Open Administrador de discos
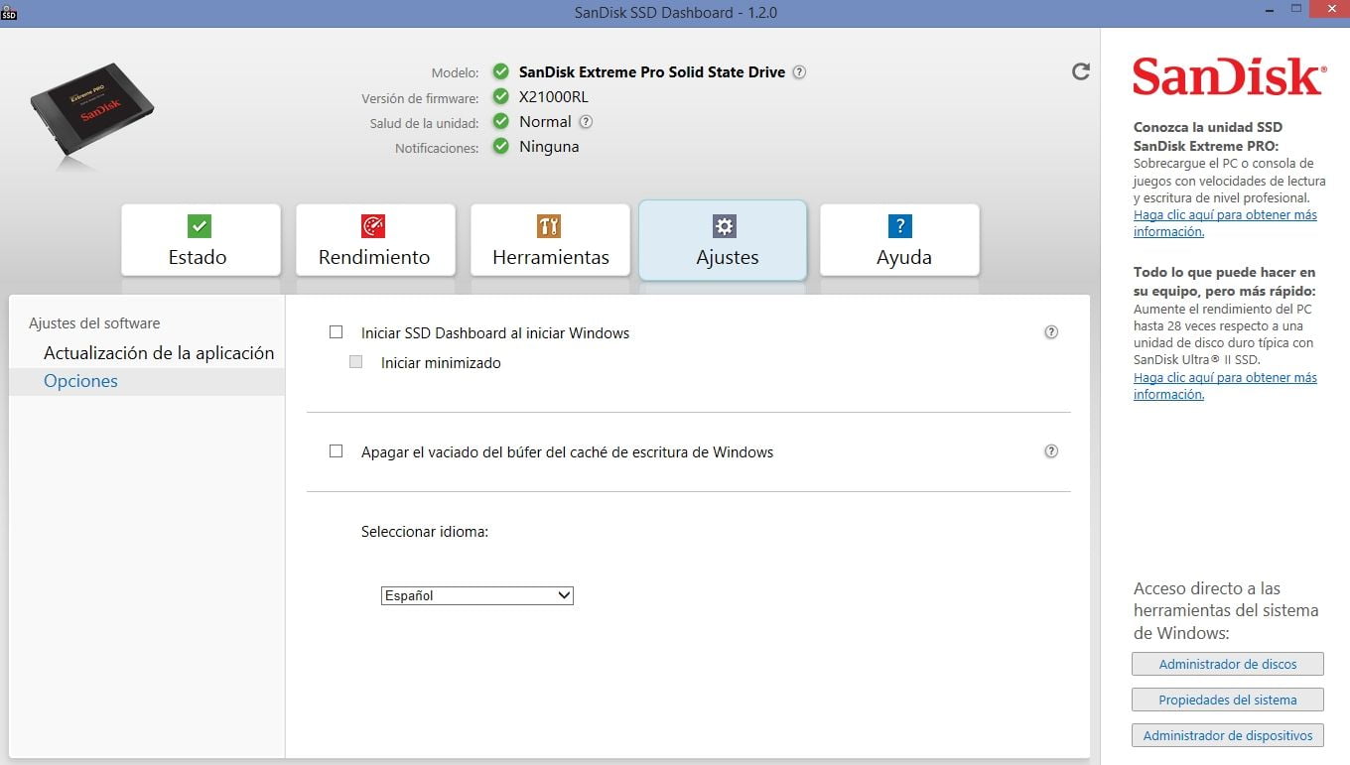Screen dimensions: 1350x765 [x=1228, y=664]
